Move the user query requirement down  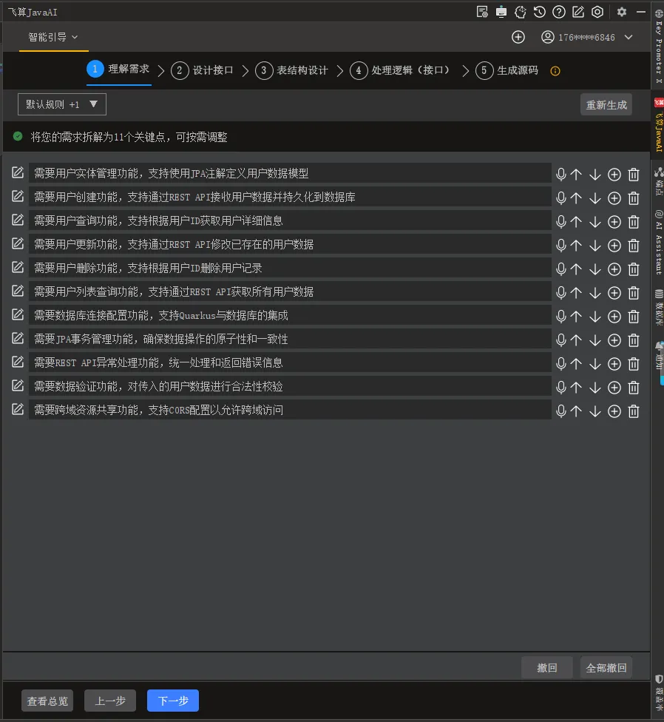point(595,221)
